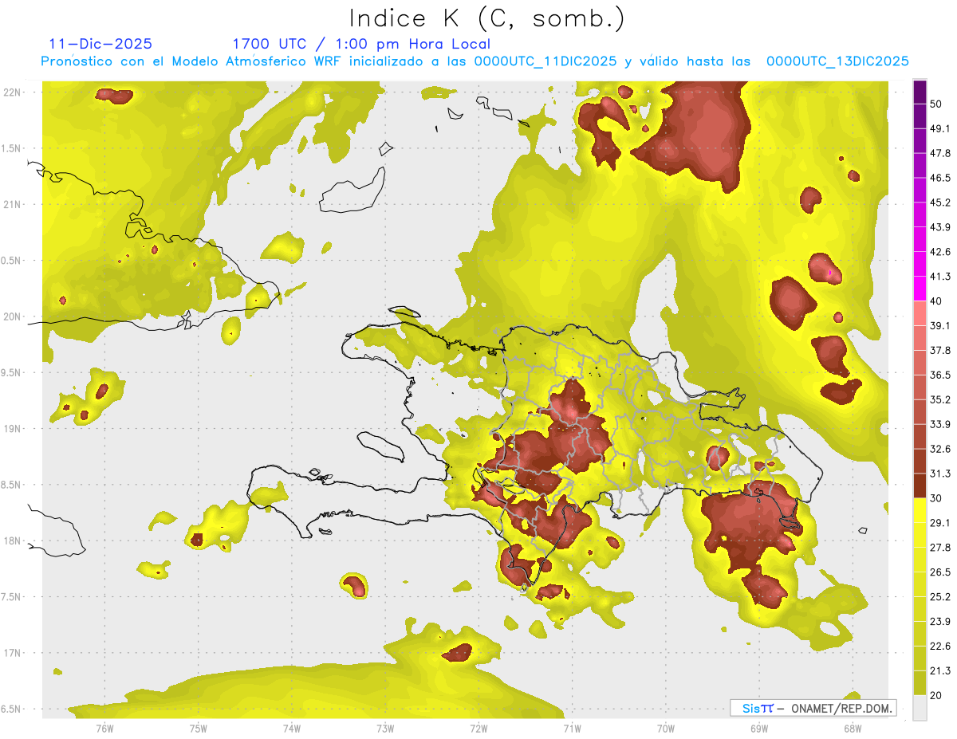The width and height of the screenshot is (957, 739).
Task: Click the "70W" longitude label
Action: [666, 729]
